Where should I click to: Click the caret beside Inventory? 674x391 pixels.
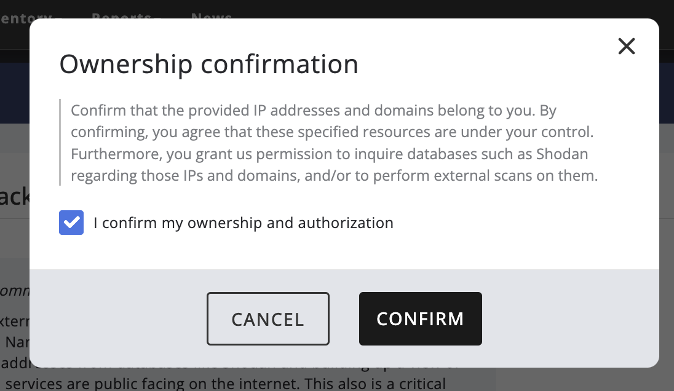click(x=59, y=17)
